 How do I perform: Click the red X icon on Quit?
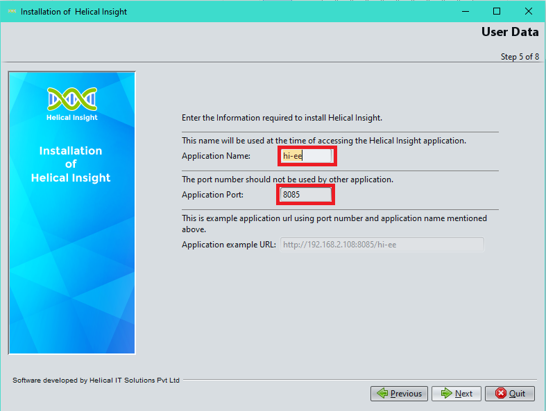coord(501,393)
